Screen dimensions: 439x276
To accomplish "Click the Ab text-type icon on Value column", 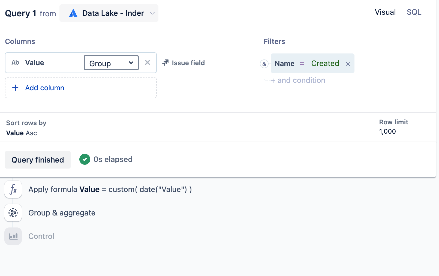I will pos(15,62).
